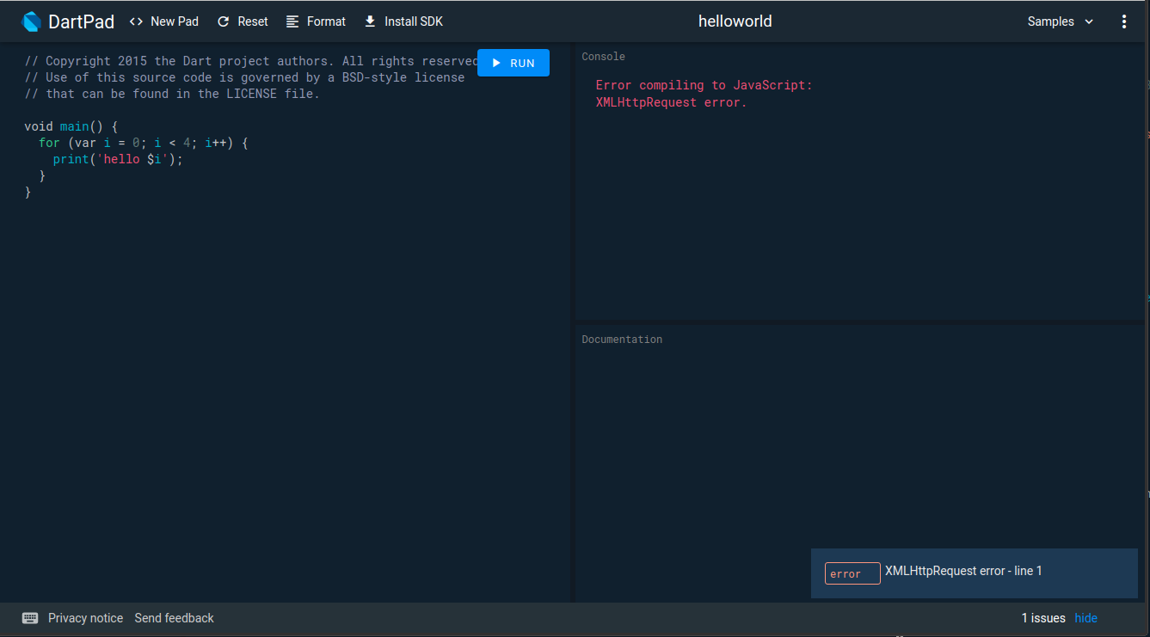Select the Console panel header
The image size is (1150, 637).
(x=603, y=56)
